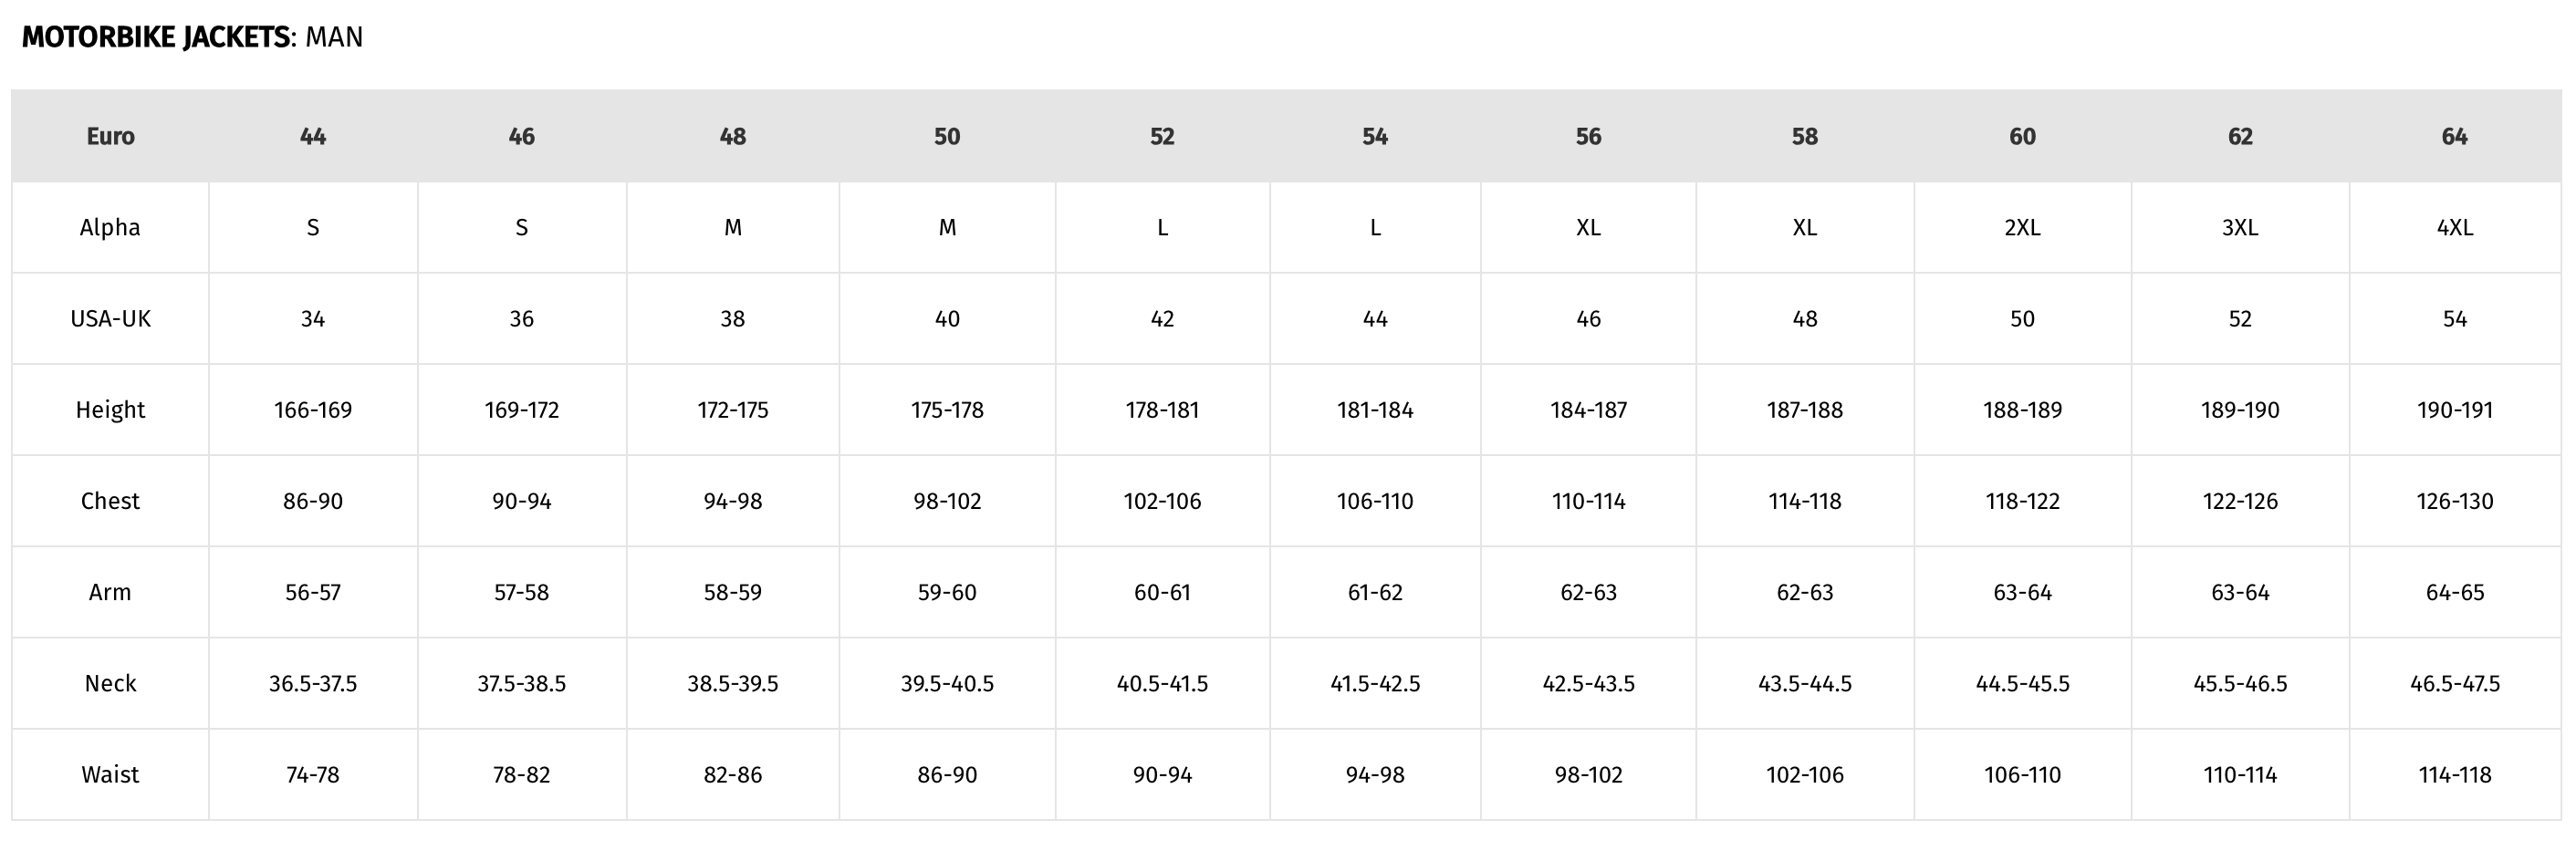2576x851 pixels.
Task: Select chest range 98-102 cell
Action: (947, 500)
